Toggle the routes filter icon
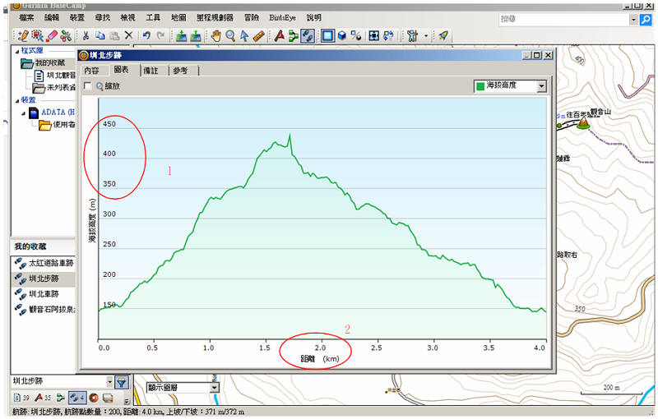The image size is (658, 419). 61,397
